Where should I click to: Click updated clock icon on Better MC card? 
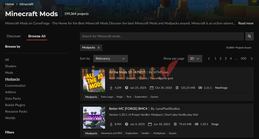pos(127,124)
